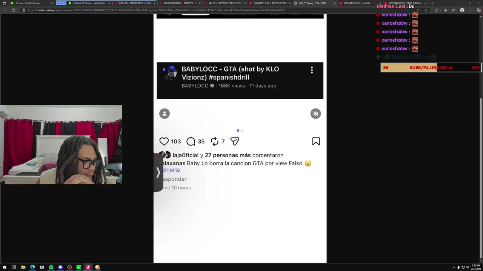This screenshot has height=271, width=483.
Task: Reload the page with the refresh button
Action: (x=14, y=10)
